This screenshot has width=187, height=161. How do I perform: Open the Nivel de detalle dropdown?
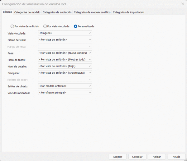pos(65,66)
